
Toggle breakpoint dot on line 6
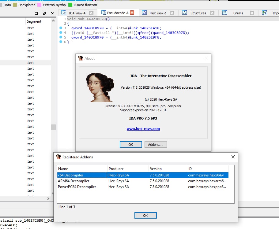(x=61, y=42)
